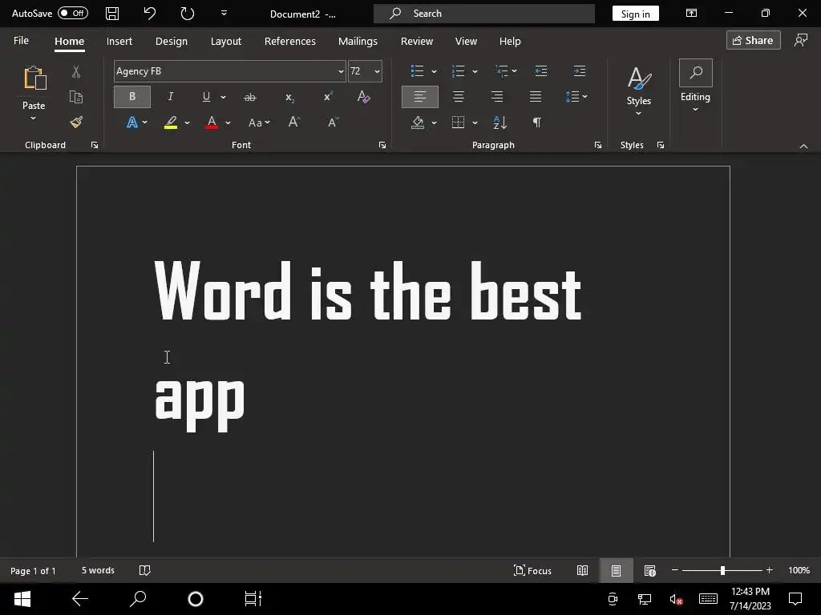This screenshot has width=821, height=615.
Task: Switch to Design tab
Action: click(x=172, y=42)
